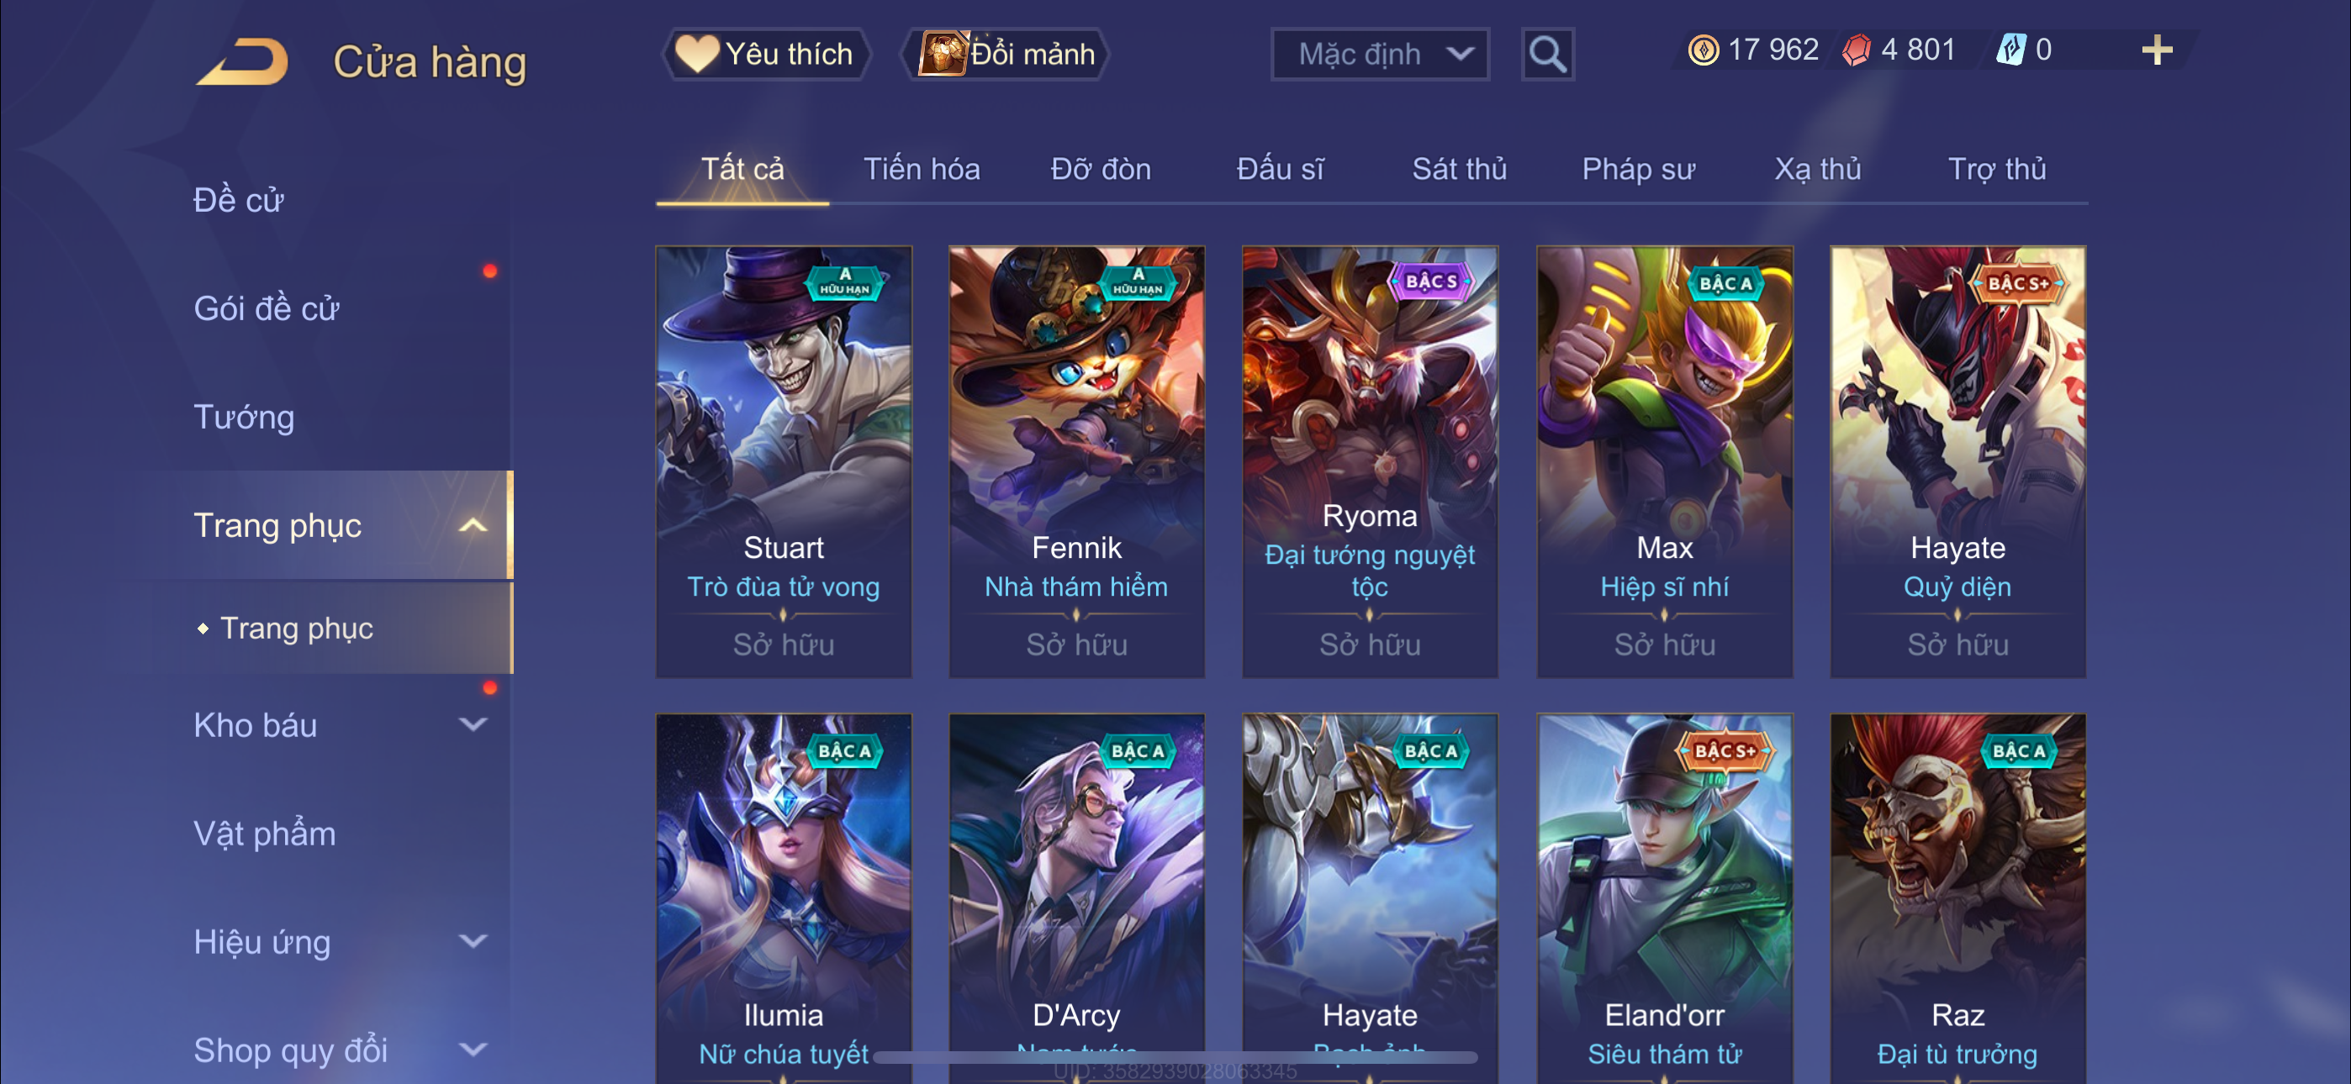Open the Mặc định sort dropdown
Image resolution: width=2351 pixels, height=1084 pixels.
(1380, 55)
